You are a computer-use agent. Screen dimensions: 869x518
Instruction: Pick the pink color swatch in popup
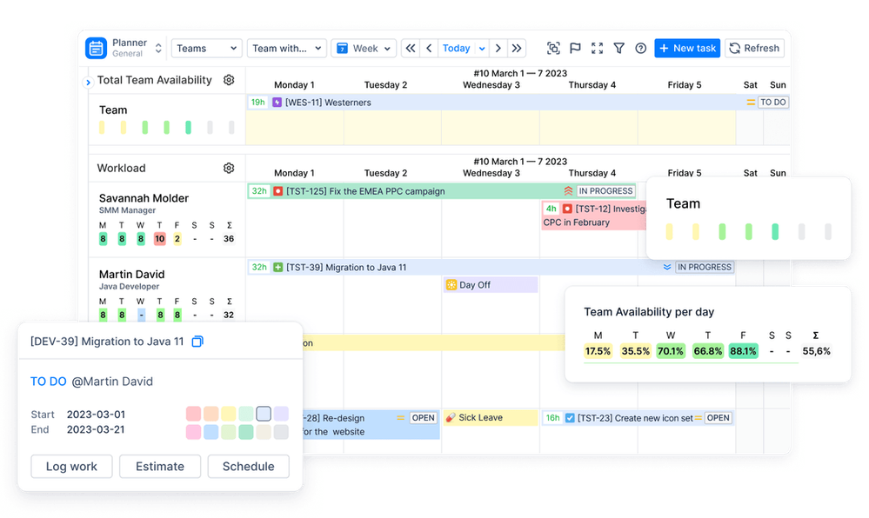point(193,432)
